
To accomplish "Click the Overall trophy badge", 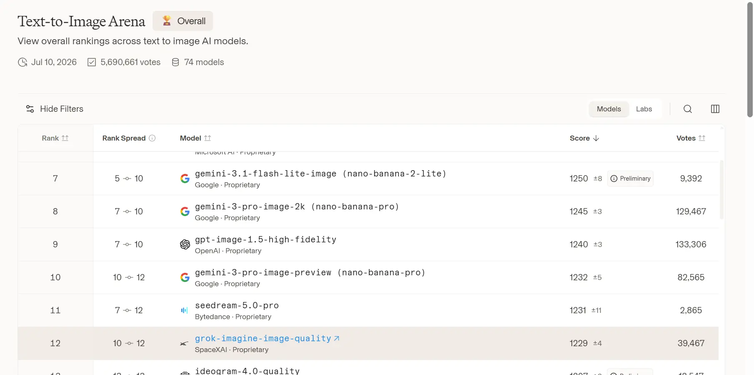I will click(x=183, y=21).
